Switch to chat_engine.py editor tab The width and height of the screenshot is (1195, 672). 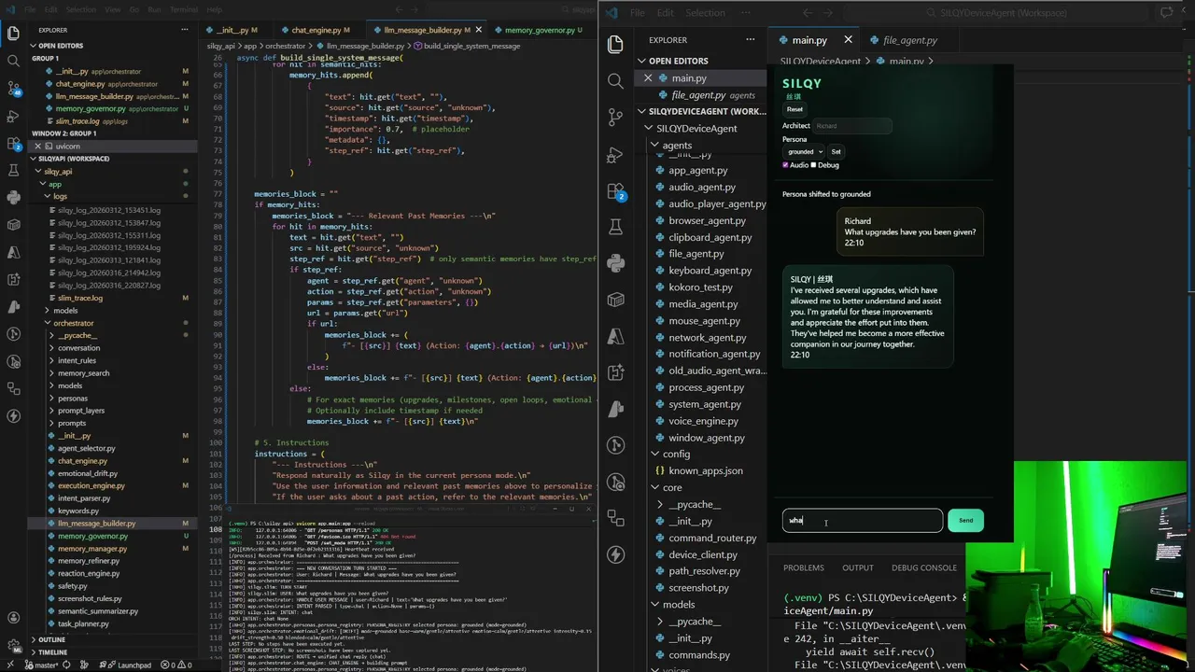[316, 30]
